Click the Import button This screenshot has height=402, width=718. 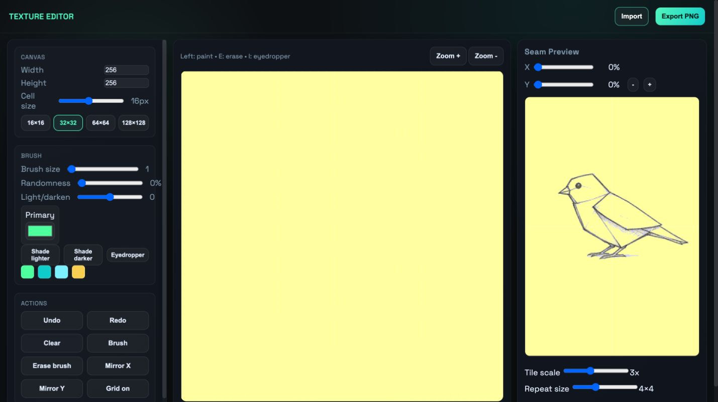click(632, 17)
